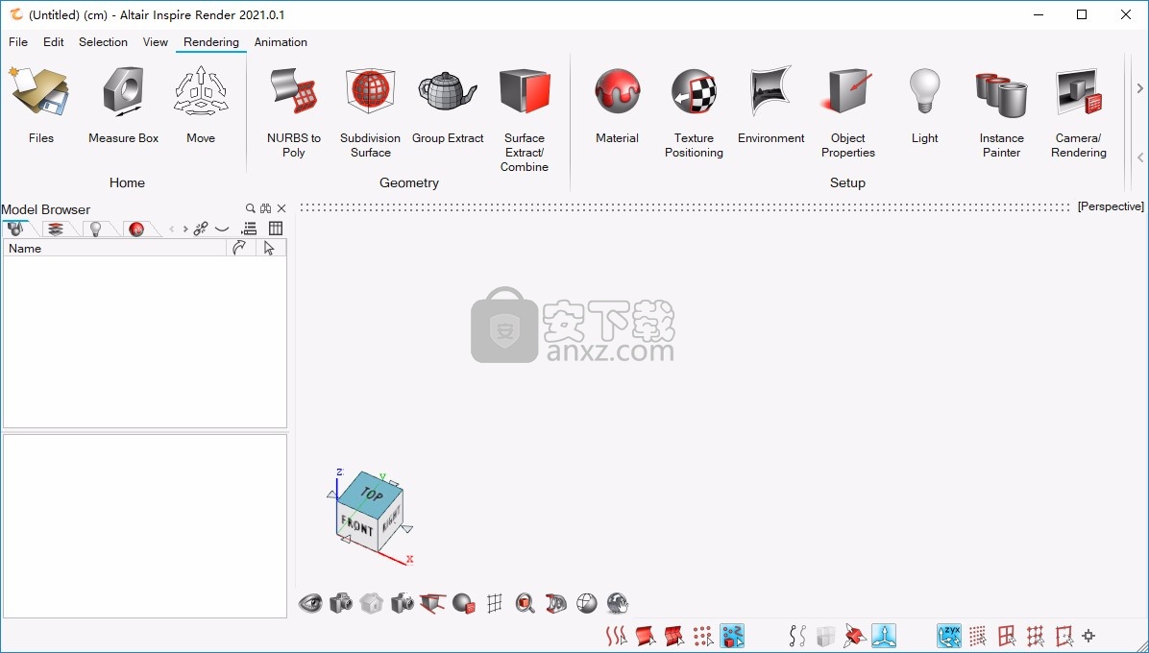Launch the NURBS to Poly tool
The image size is (1149, 653).
tap(294, 112)
